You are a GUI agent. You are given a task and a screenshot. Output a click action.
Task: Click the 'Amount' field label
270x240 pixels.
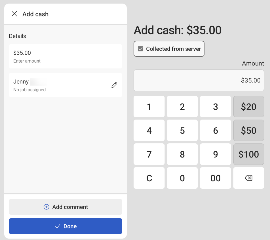[x=253, y=63]
